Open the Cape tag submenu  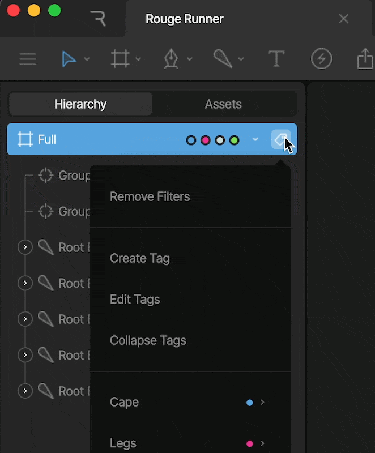190,402
